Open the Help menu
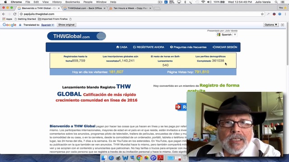The width and height of the screenshot is (289, 162). 113,2
